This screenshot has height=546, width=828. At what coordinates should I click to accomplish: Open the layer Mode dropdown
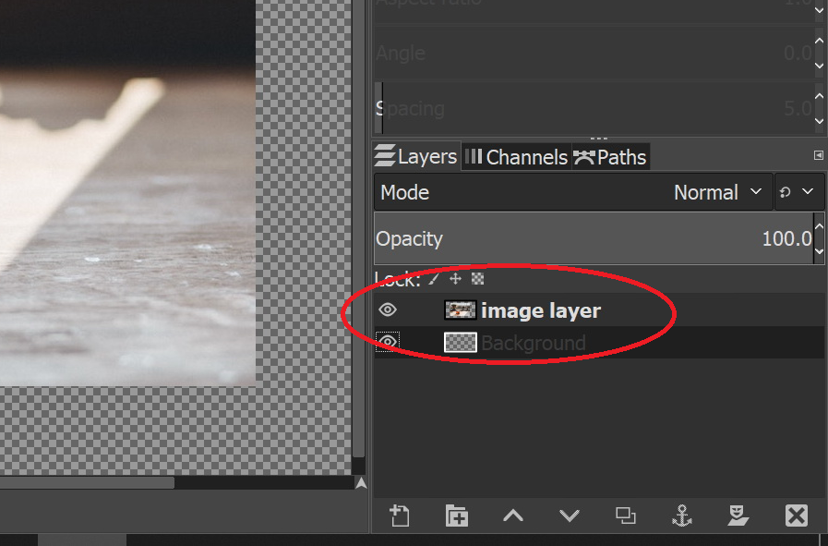(x=573, y=192)
